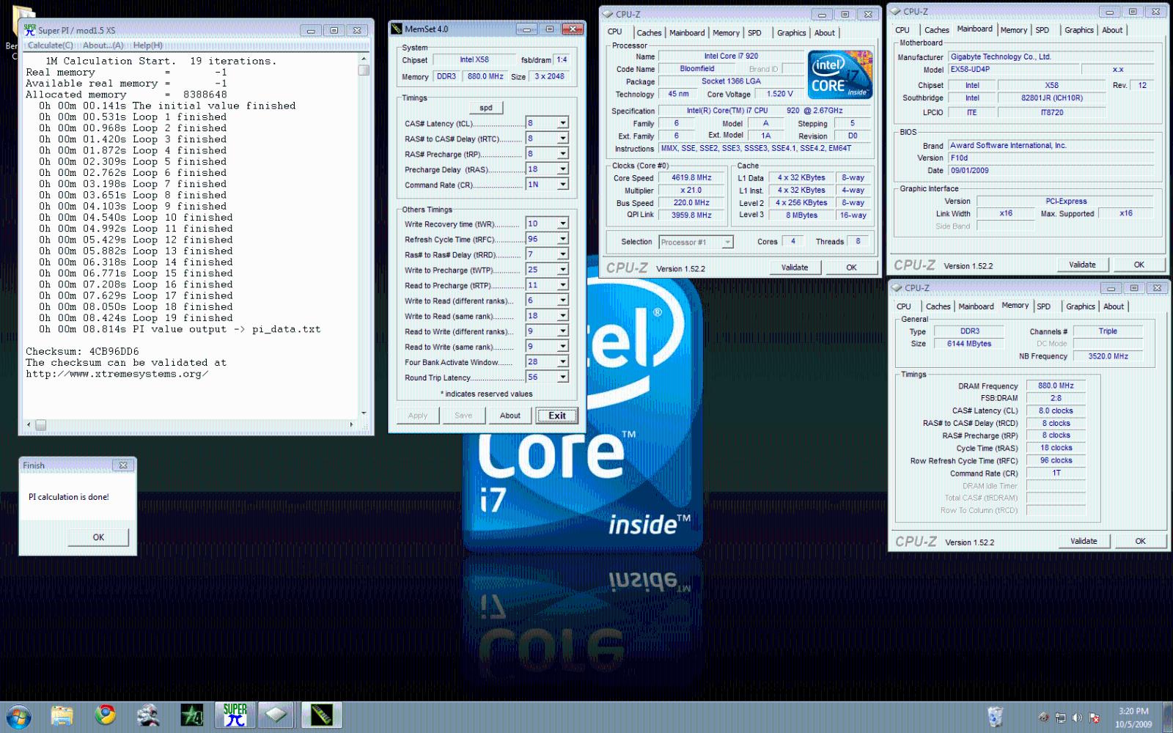Open the Command Rate dropdown in MemSet
Screen dimensions: 1173x733
(x=563, y=185)
